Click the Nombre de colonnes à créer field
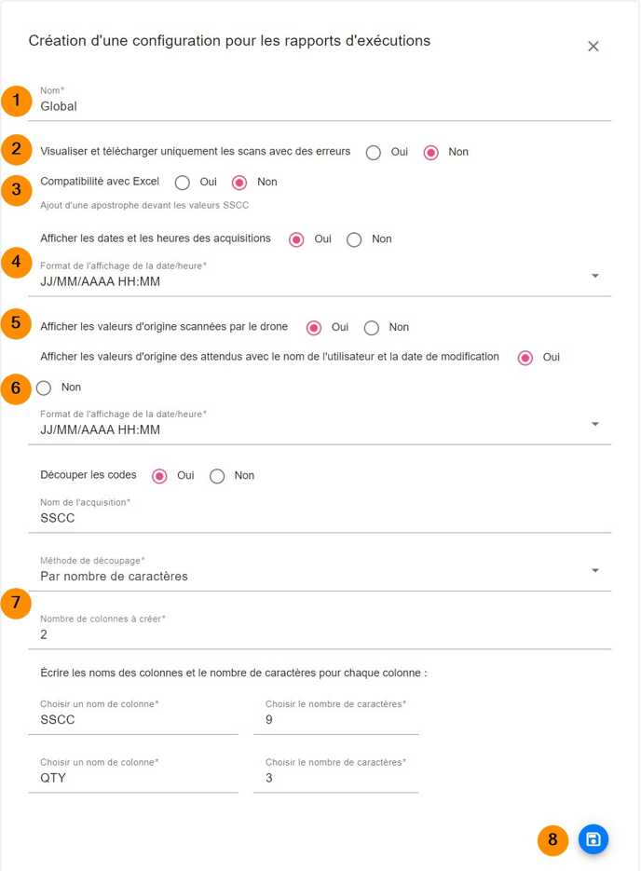This screenshot has width=641, height=871. pyautogui.click(x=317, y=634)
